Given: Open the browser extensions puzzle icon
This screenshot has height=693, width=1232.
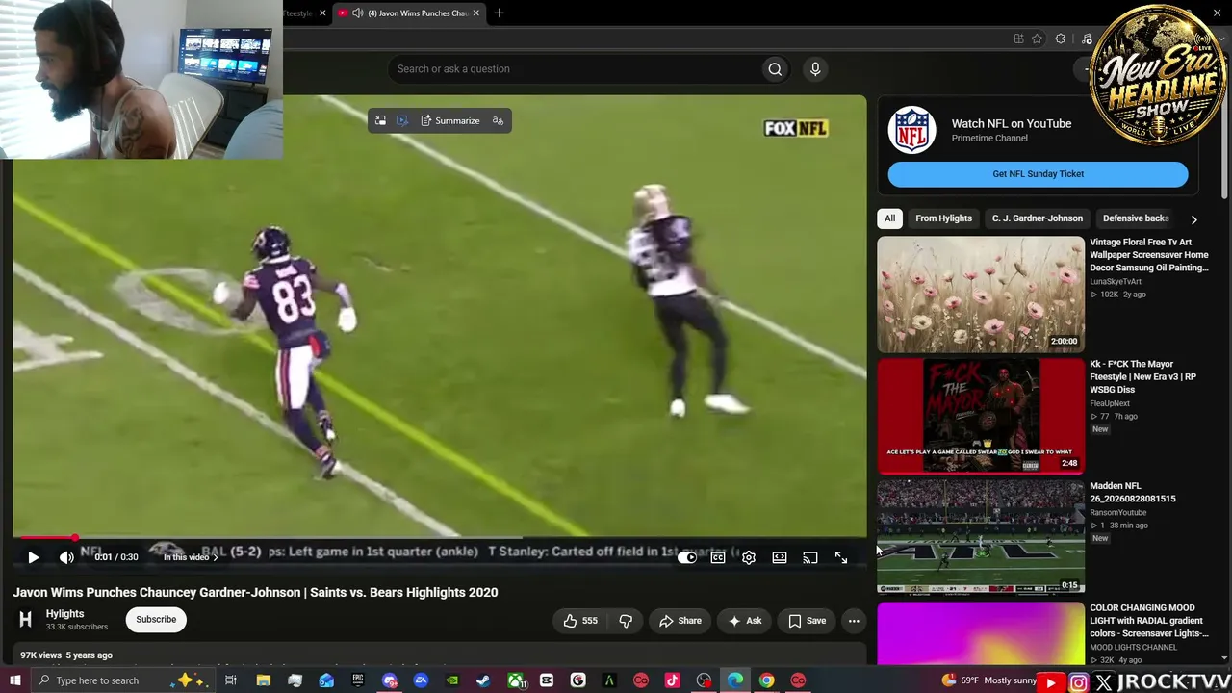Looking at the screenshot, I should tap(1060, 38).
